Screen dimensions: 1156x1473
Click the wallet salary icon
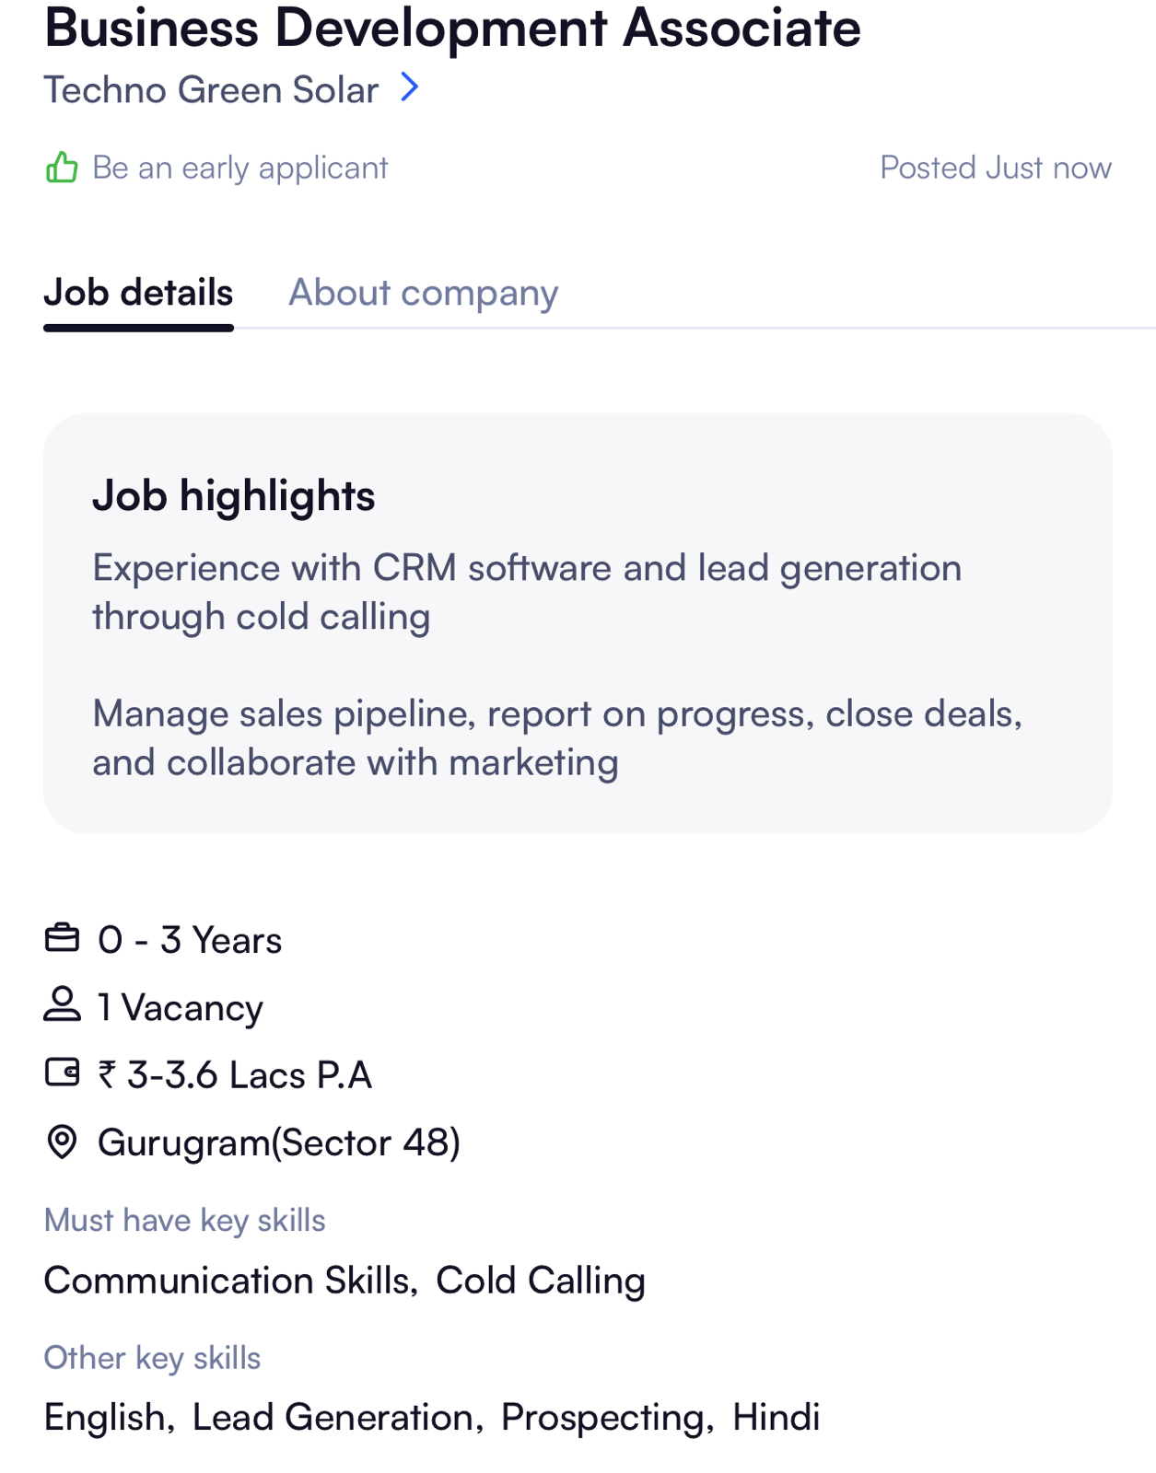click(62, 1073)
